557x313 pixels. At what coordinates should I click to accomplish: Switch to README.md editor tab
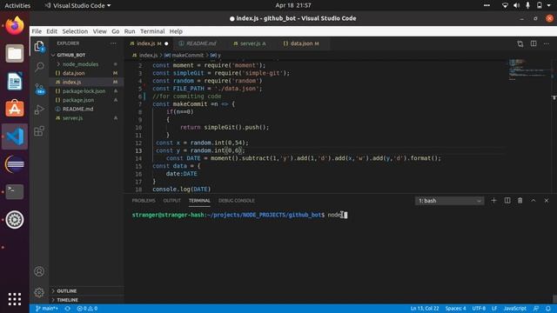(x=200, y=43)
